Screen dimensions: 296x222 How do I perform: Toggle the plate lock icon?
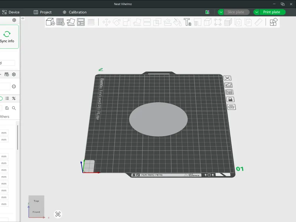[230, 99]
